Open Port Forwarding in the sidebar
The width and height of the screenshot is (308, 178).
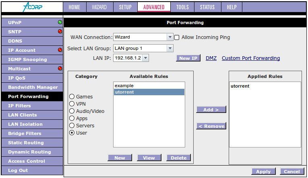click(x=32, y=96)
